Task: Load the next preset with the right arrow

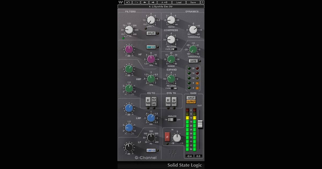Action: pyautogui.click(x=152, y=2)
